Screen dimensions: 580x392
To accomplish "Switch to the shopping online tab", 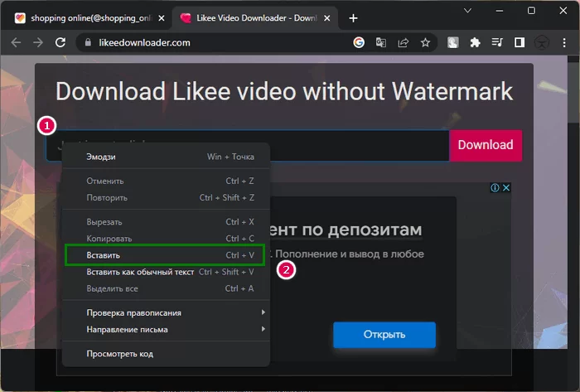I will point(83,17).
